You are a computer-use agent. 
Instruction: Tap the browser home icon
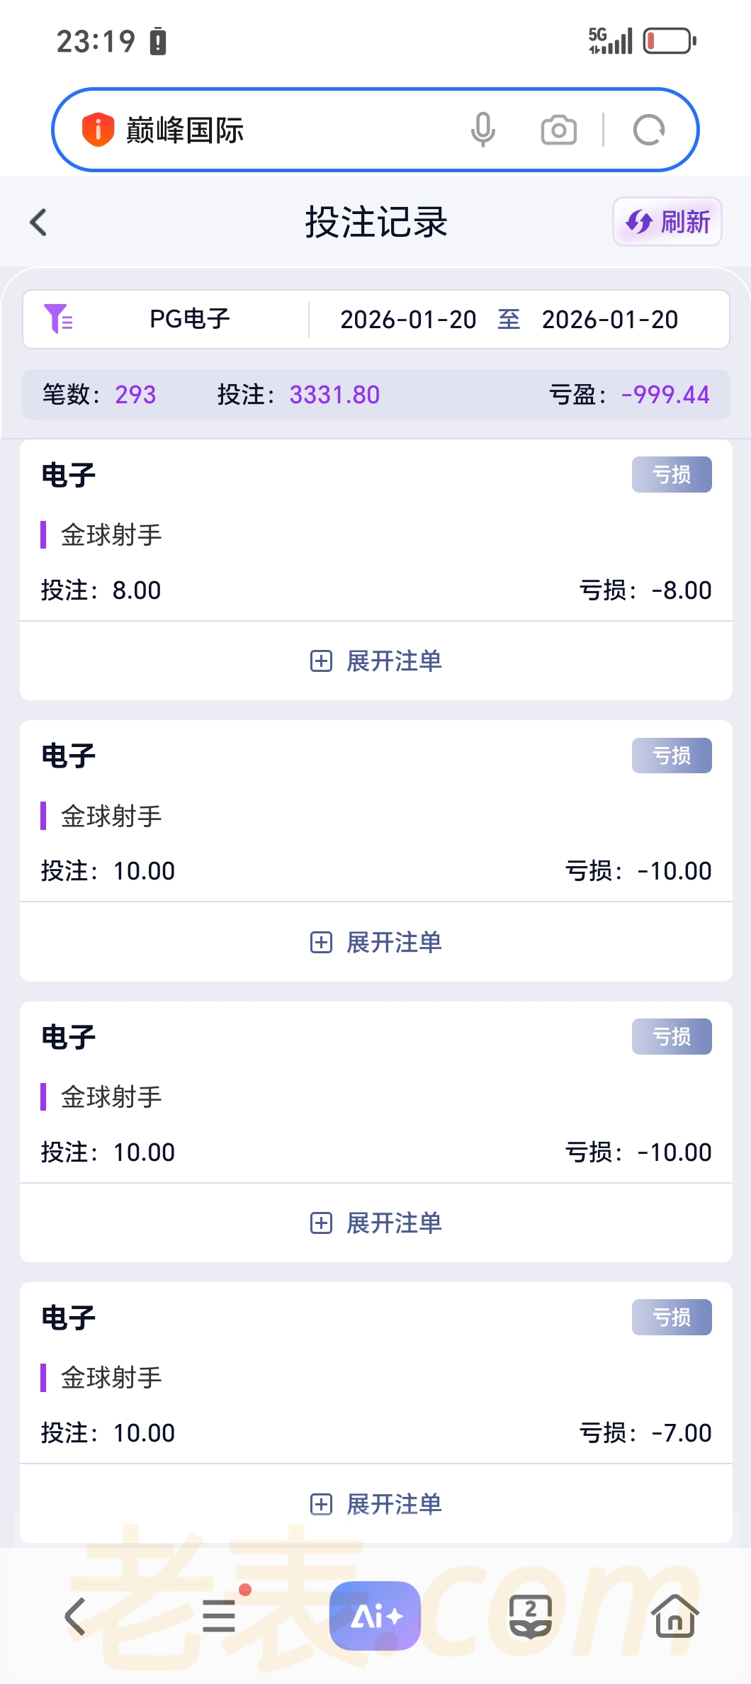pos(674,1616)
